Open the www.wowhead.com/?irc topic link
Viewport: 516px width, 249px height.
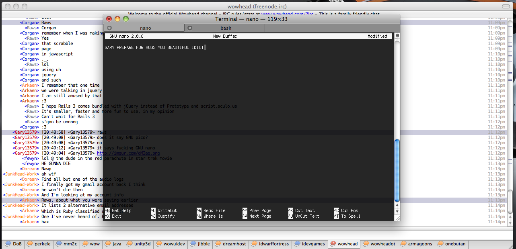286,14
